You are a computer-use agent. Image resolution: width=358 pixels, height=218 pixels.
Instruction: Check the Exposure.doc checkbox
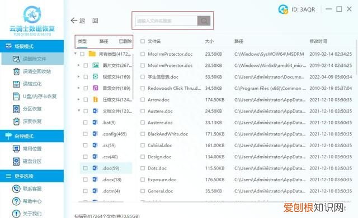143,180
